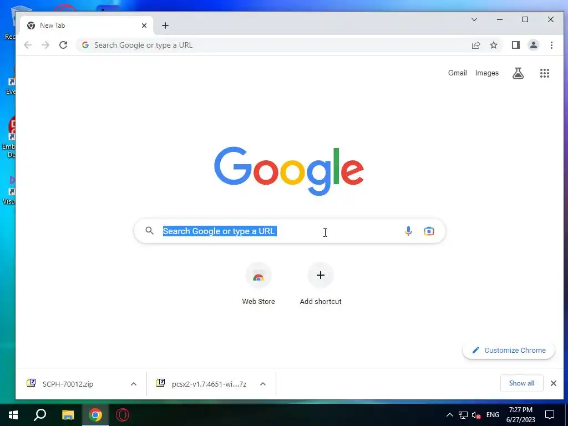This screenshot has height=426, width=568.
Task: Open the Chrome three-dot menu
Action: pyautogui.click(x=551, y=45)
